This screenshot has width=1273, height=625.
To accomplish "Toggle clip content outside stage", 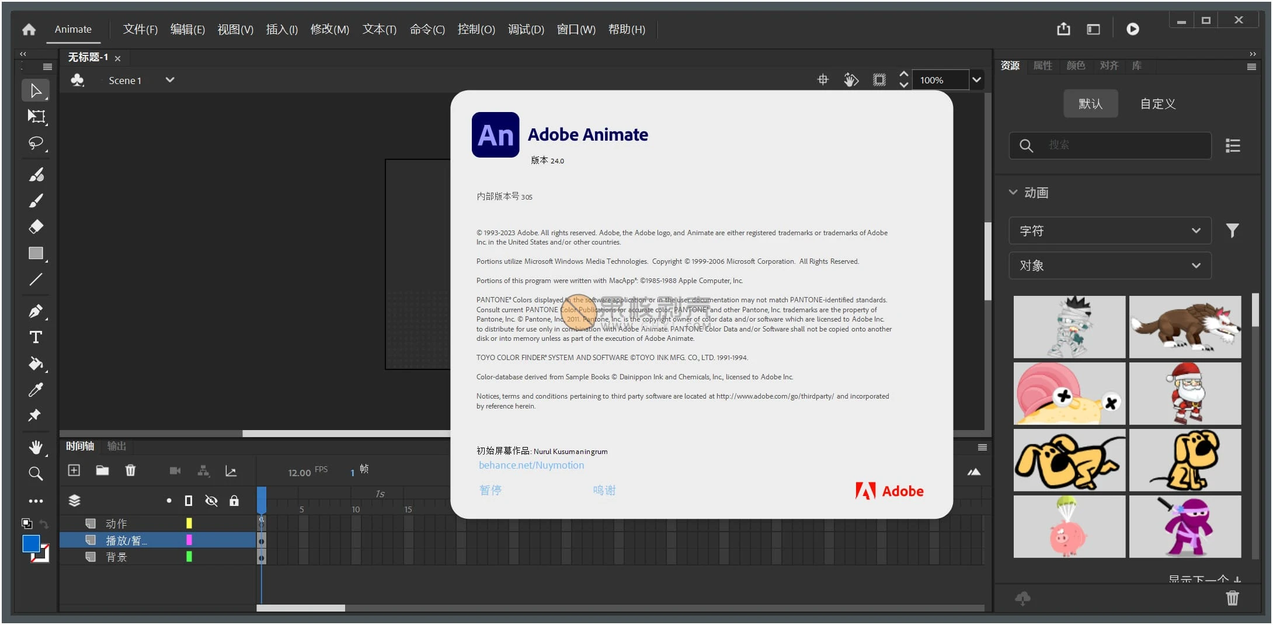I will coord(879,79).
